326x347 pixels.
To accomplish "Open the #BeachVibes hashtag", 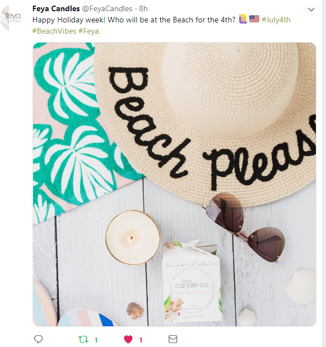I will click(54, 31).
